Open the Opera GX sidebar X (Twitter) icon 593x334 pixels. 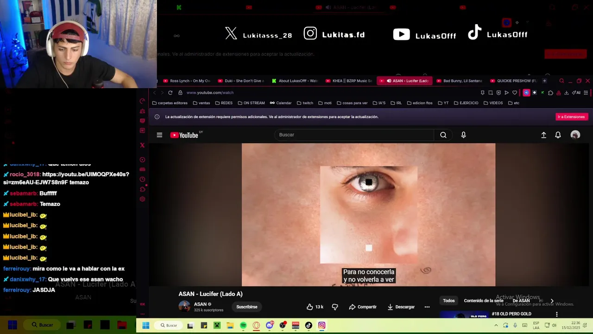pos(142,145)
